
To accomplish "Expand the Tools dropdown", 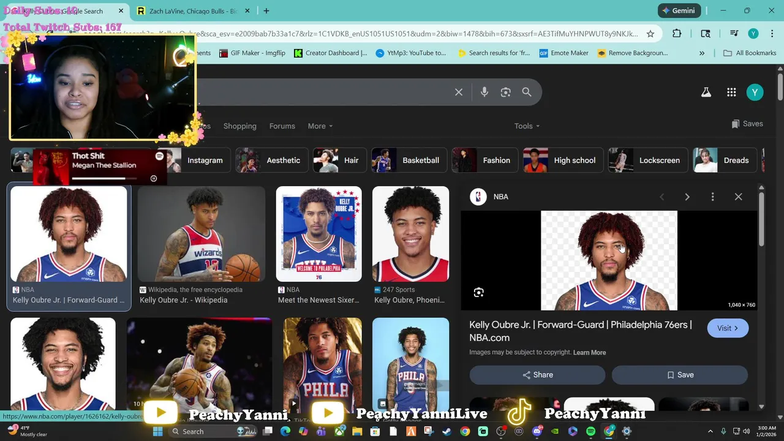I will 527,126.
